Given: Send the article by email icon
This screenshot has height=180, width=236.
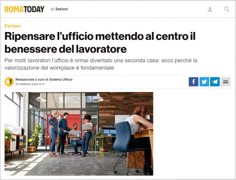Looking at the screenshot, I should point(225,82).
